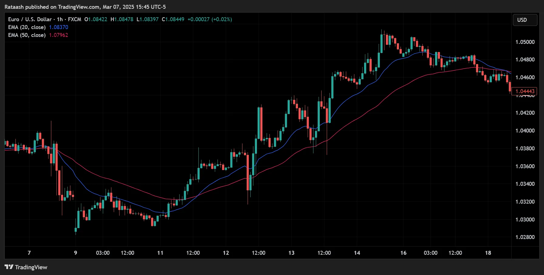The image size is (544, 275).
Task: Click the TradingView wordmark next to the logo
Action: click(x=31, y=267)
